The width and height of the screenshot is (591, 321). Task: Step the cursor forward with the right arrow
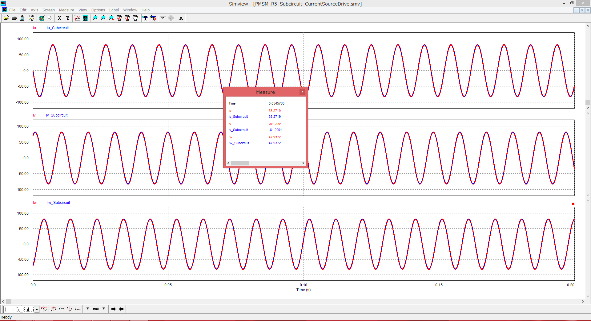click(x=114, y=309)
